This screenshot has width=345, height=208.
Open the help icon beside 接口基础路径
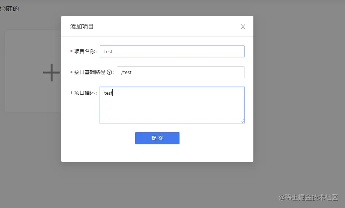pos(109,72)
